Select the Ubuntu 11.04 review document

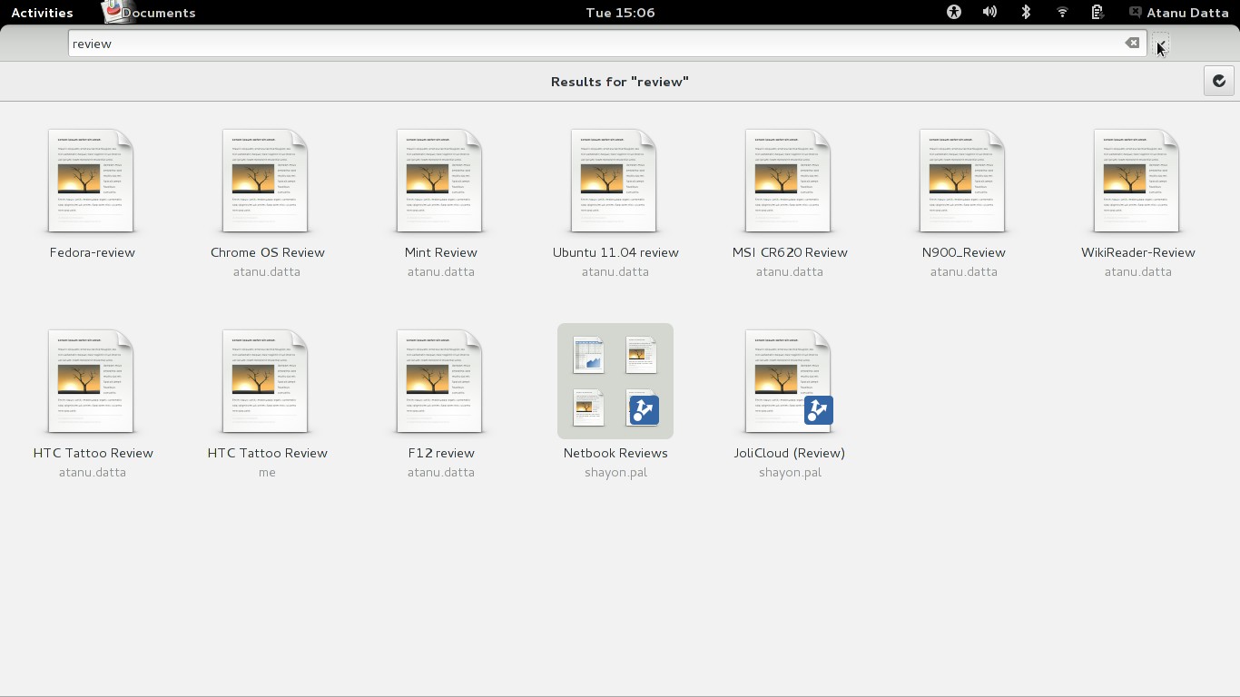(615, 182)
